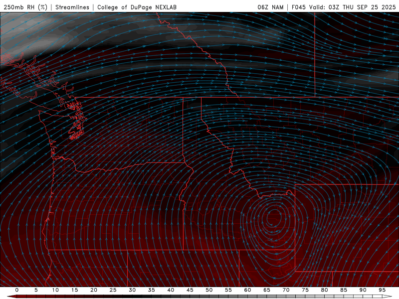The height and width of the screenshot is (299, 399).
Task: Click the 75 value on color scale
Action: (x=305, y=290)
